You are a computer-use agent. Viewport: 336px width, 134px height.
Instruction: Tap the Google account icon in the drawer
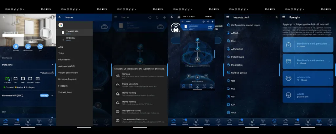(61, 25)
